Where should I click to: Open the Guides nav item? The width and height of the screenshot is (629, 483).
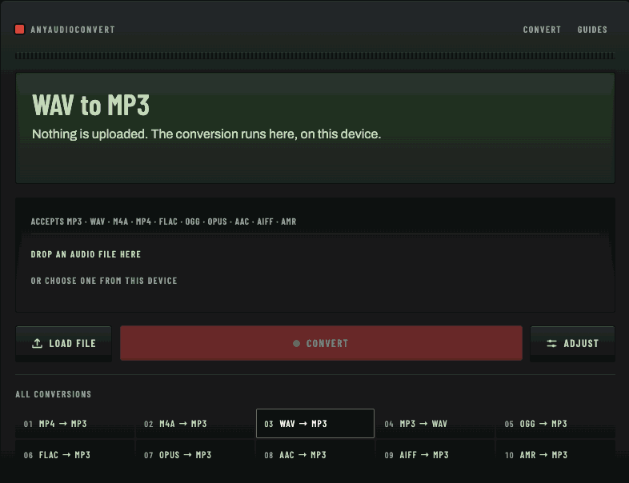coord(592,30)
